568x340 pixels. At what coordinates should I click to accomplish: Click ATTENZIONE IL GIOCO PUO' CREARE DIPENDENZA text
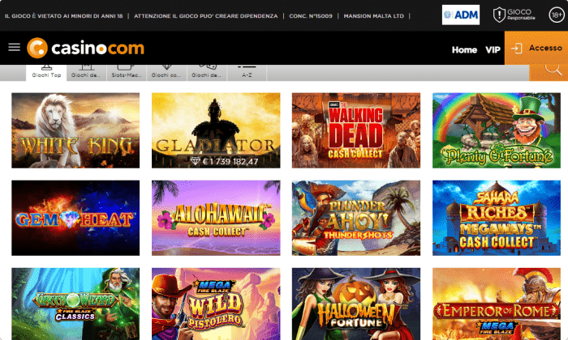click(206, 16)
